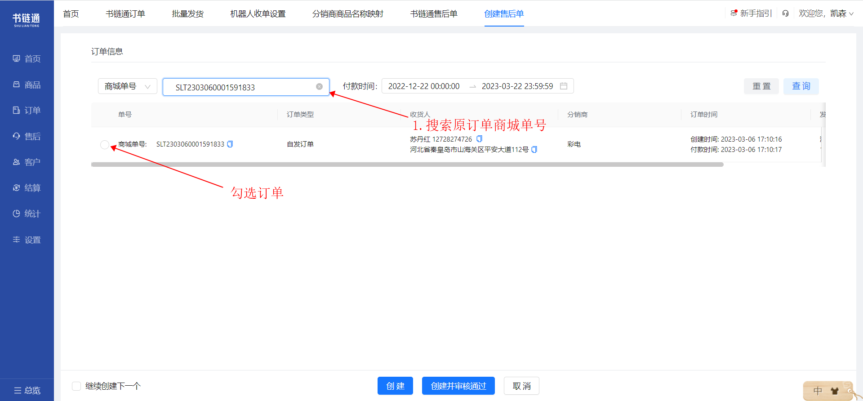Image resolution: width=863 pixels, height=401 pixels.
Task: Switch to the 书链通售后单 tab
Action: pyautogui.click(x=434, y=14)
